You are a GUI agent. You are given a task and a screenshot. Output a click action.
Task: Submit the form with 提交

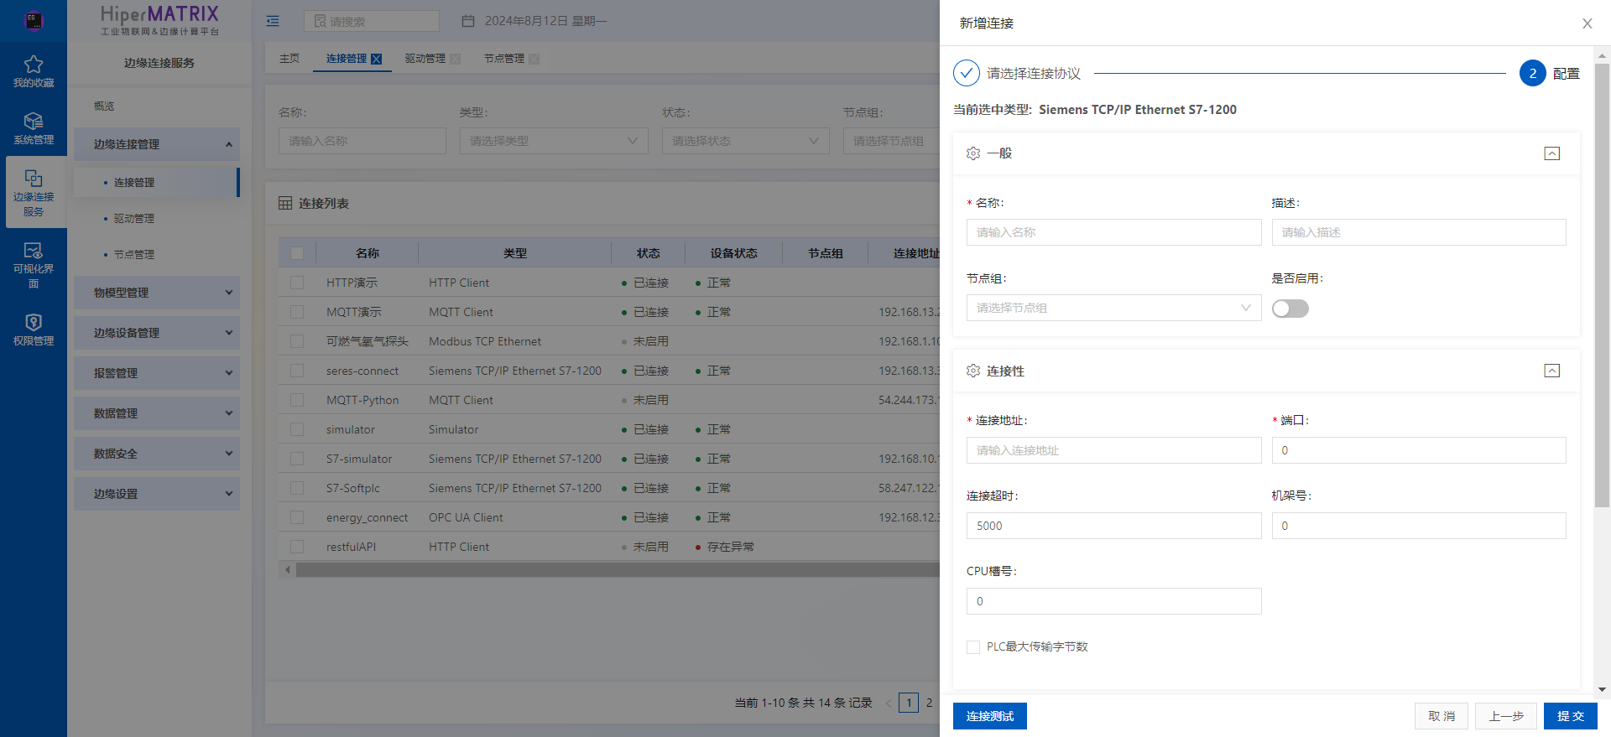click(1571, 716)
